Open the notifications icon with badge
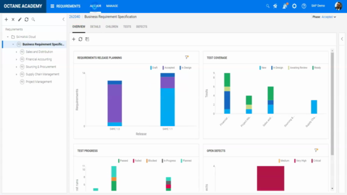 pos(285,6)
